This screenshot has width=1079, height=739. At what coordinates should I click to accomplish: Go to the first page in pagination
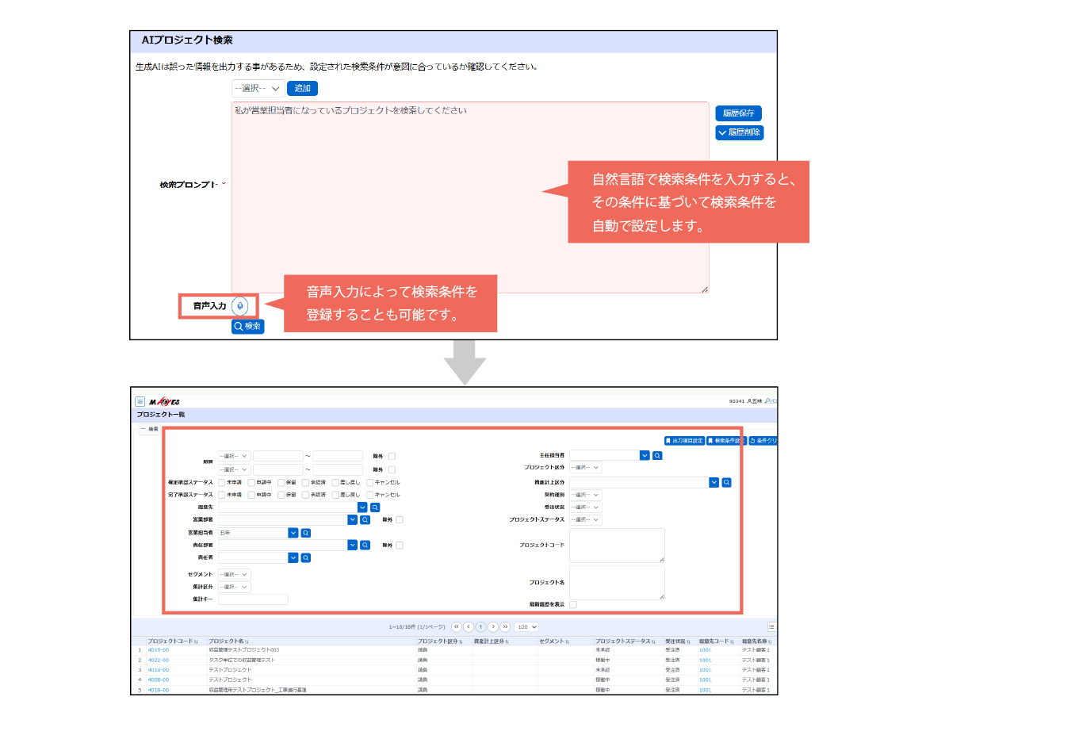(x=456, y=627)
